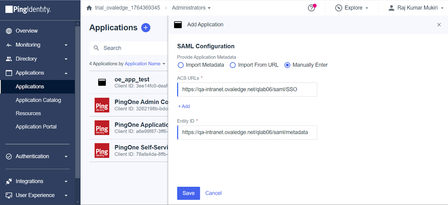
Task: Go to Overview in sidebar
Action: (27, 31)
